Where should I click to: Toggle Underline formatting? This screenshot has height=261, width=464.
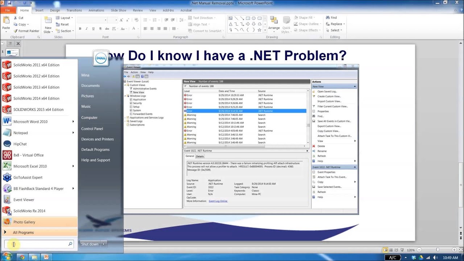pyautogui.click(x=94, y=29)
